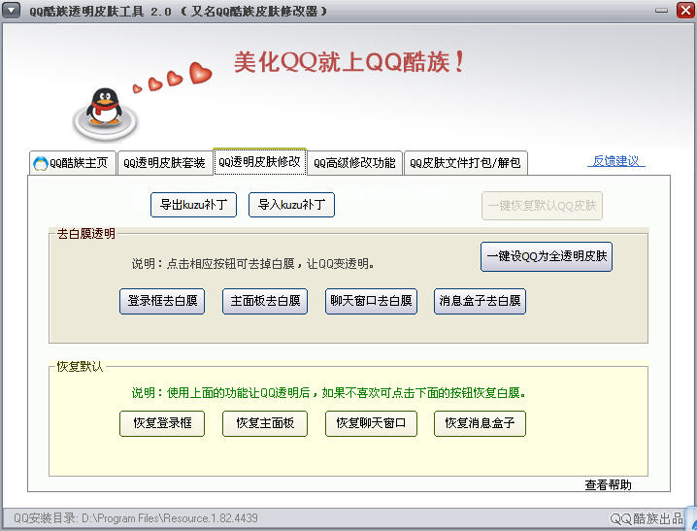Click 导入kuzu补丁 button

click(291, 205)
